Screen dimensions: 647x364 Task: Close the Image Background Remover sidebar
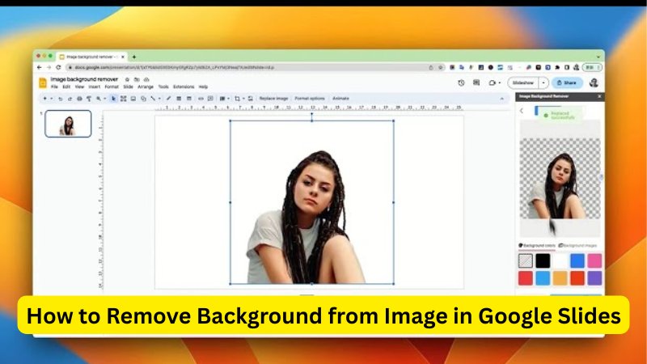(x=599, y=96)
